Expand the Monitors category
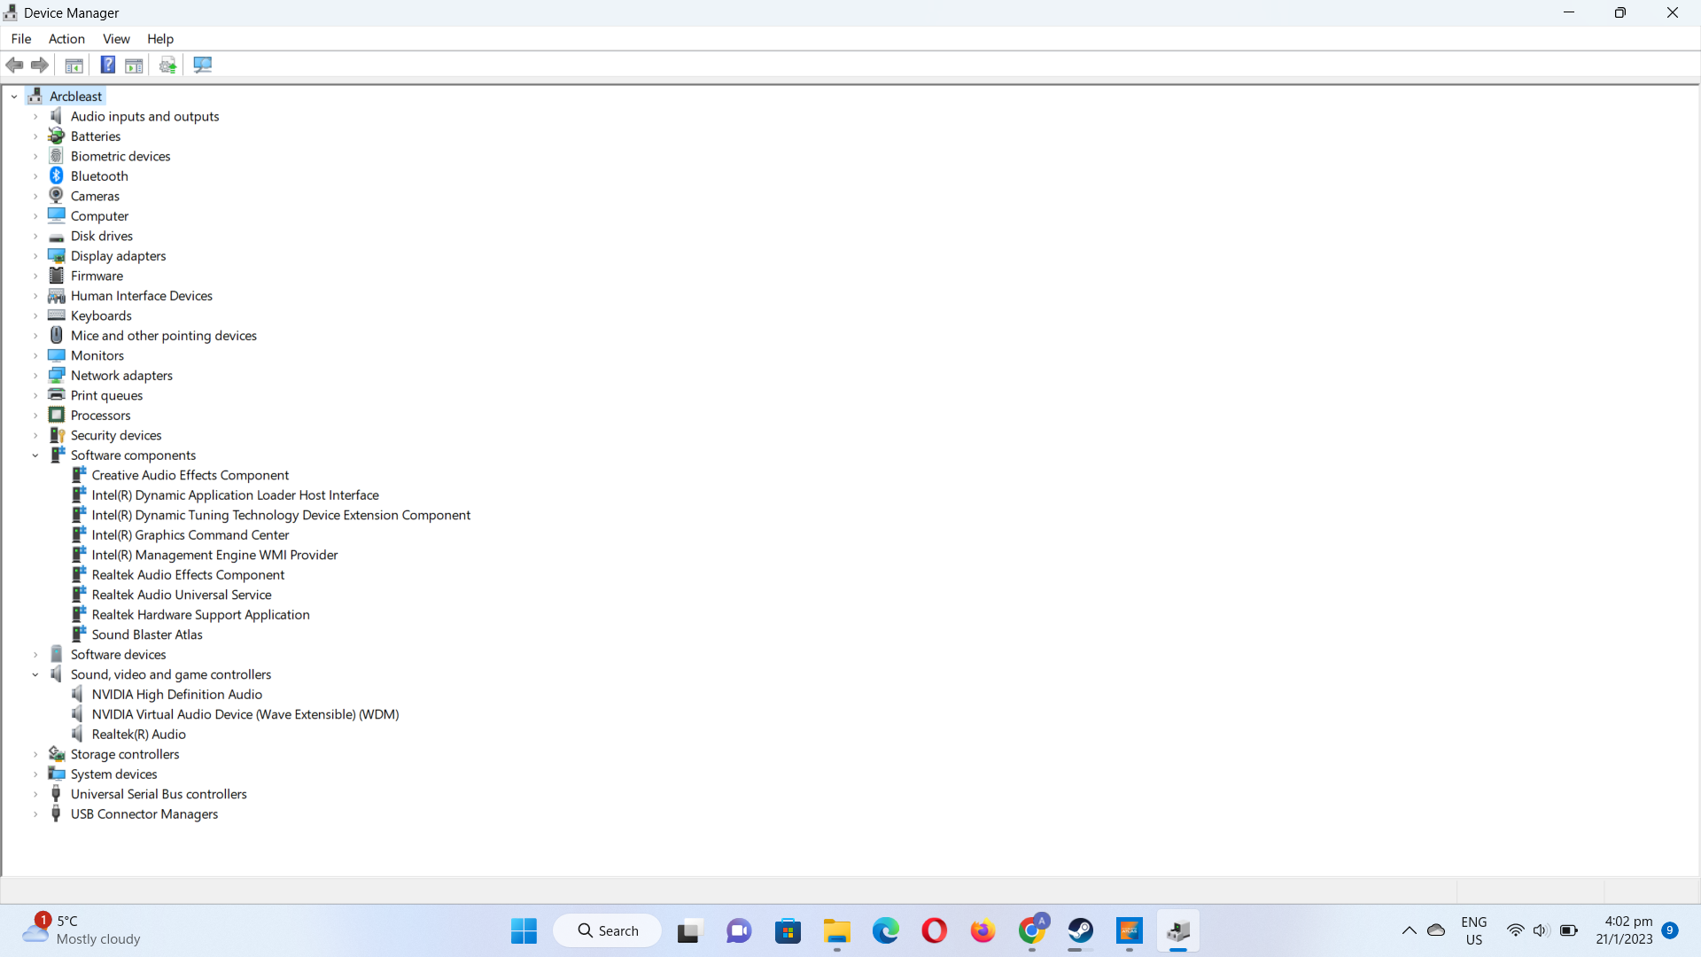This screenshot has height=957, width=1701. pyautogui.click(x=35, y=355)
